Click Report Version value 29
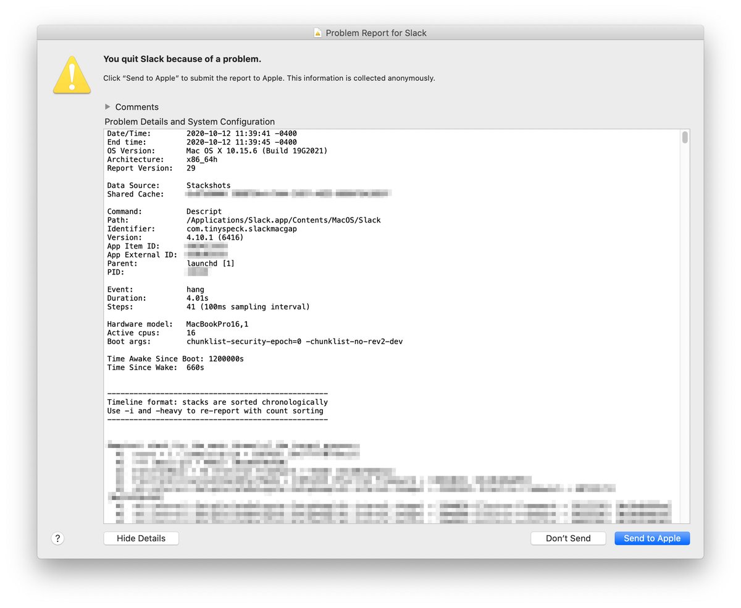The image size is (741, 608). [191, 168]
